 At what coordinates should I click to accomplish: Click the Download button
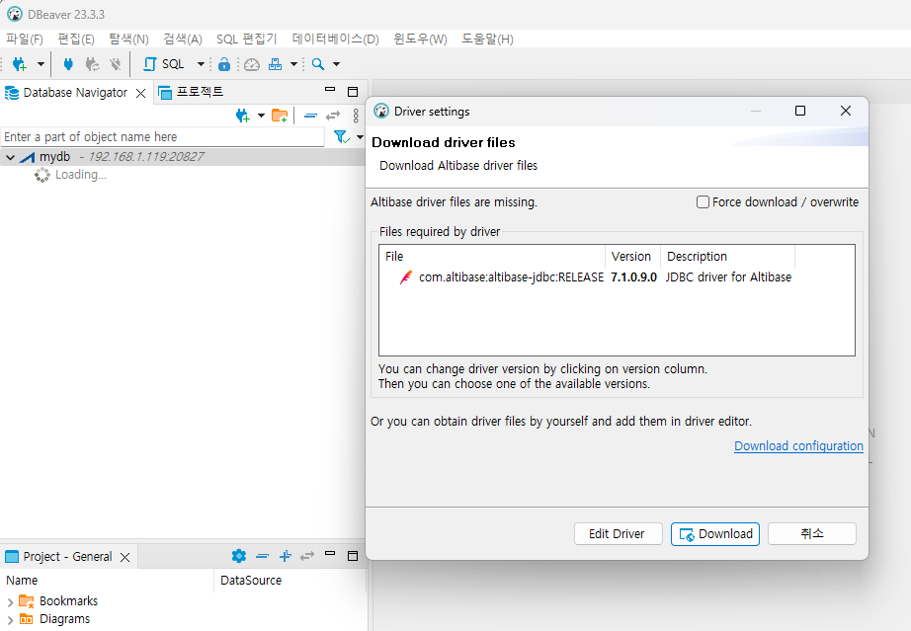point(714,533)
